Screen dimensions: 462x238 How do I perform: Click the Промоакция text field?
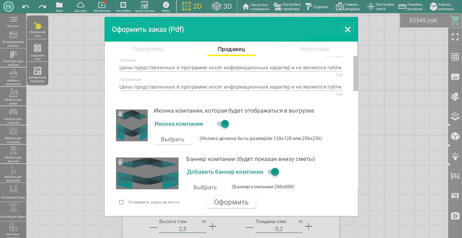click(x=230, y=87)
